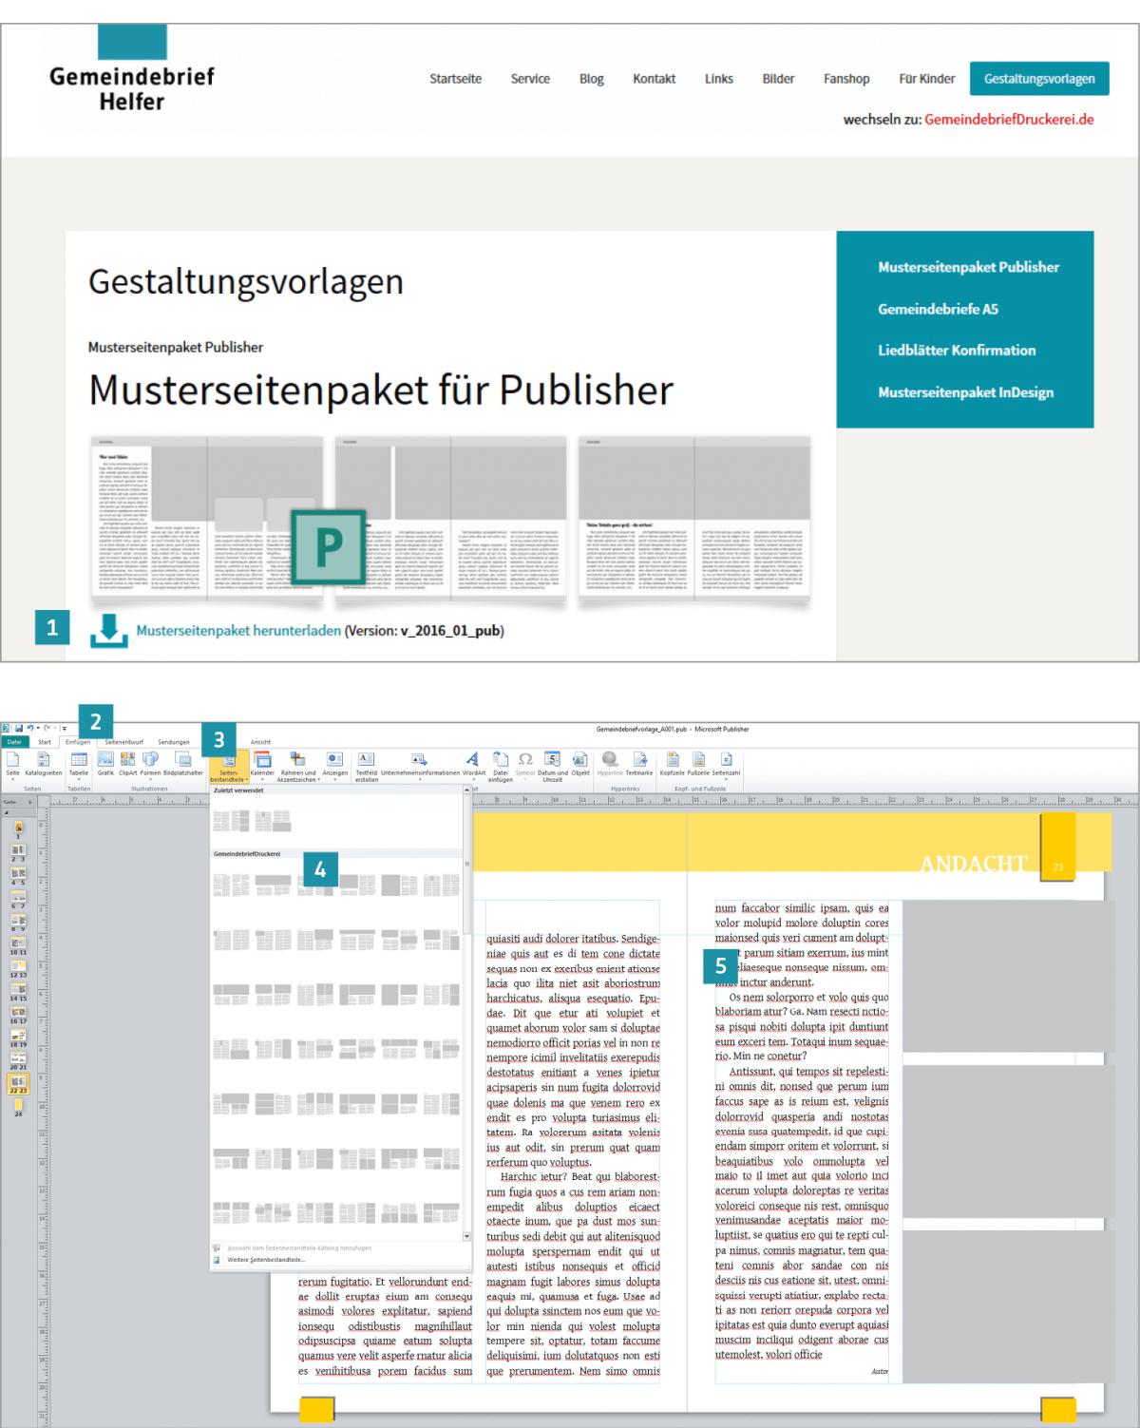The height and width of the screenshot is (1428, 1140).
Task: Open Musterseitenpaket InDesign sidebar item
Action: coord(965,392)
